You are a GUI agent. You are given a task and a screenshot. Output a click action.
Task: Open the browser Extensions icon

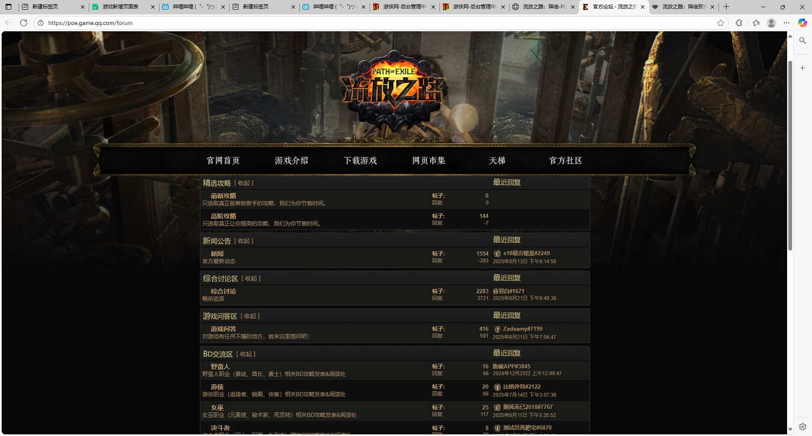click(739, 23)
